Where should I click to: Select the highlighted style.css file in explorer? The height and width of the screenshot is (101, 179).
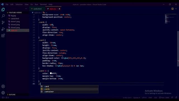tap(18, 31)
